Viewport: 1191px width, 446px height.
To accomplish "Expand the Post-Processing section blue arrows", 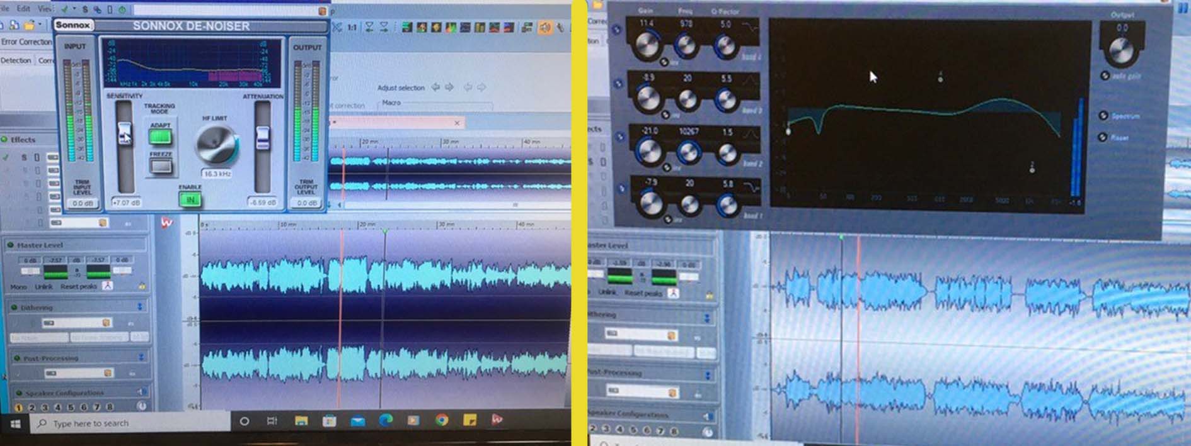I will click(141, 357).
